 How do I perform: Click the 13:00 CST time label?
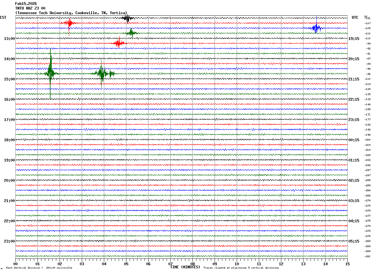coord(9,39)
